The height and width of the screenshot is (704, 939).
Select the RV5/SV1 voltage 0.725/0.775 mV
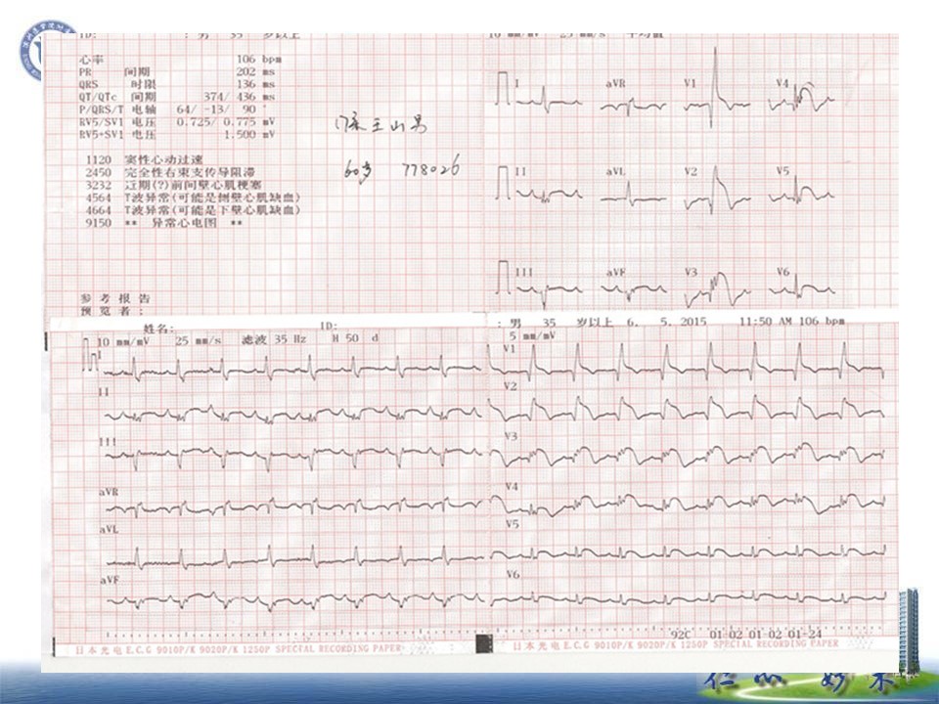[226, 121]
